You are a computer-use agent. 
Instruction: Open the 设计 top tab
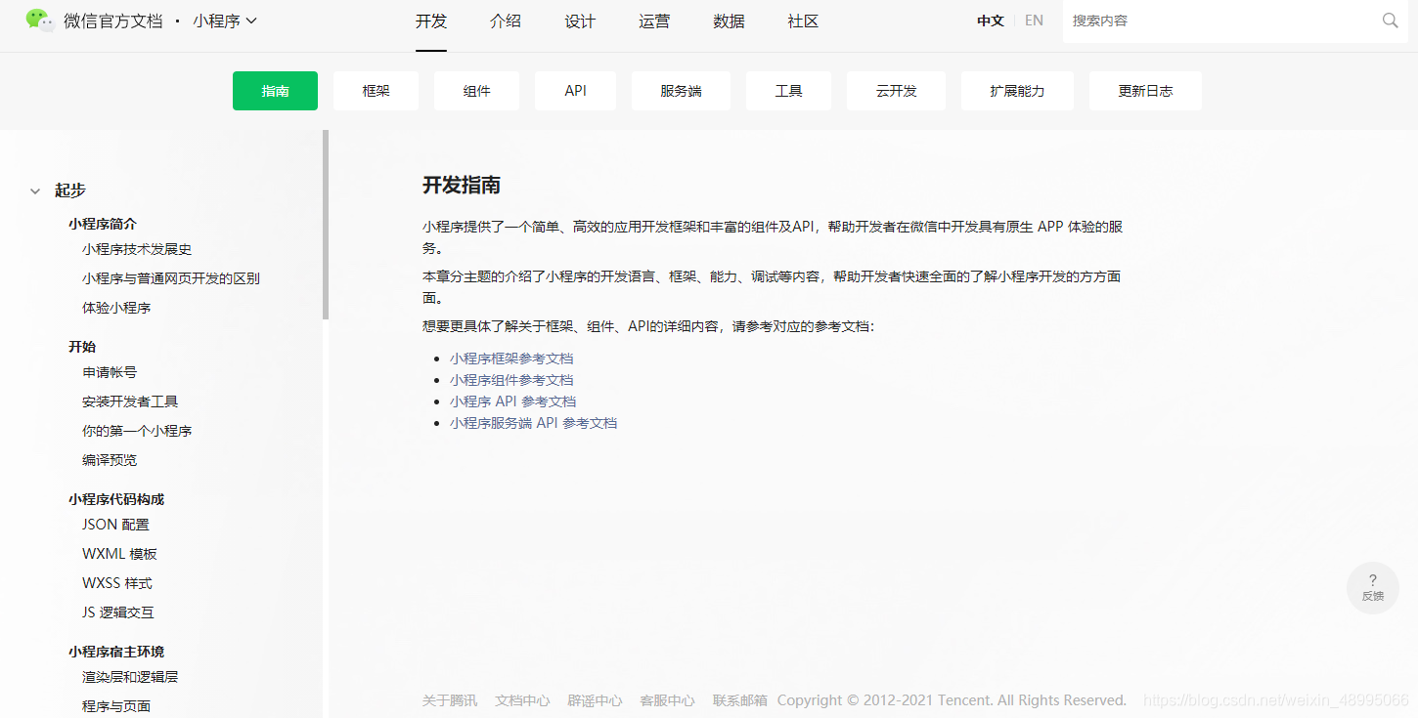(x=580, y=21)
